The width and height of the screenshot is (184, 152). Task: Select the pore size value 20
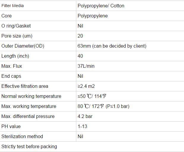pos(80,36)
